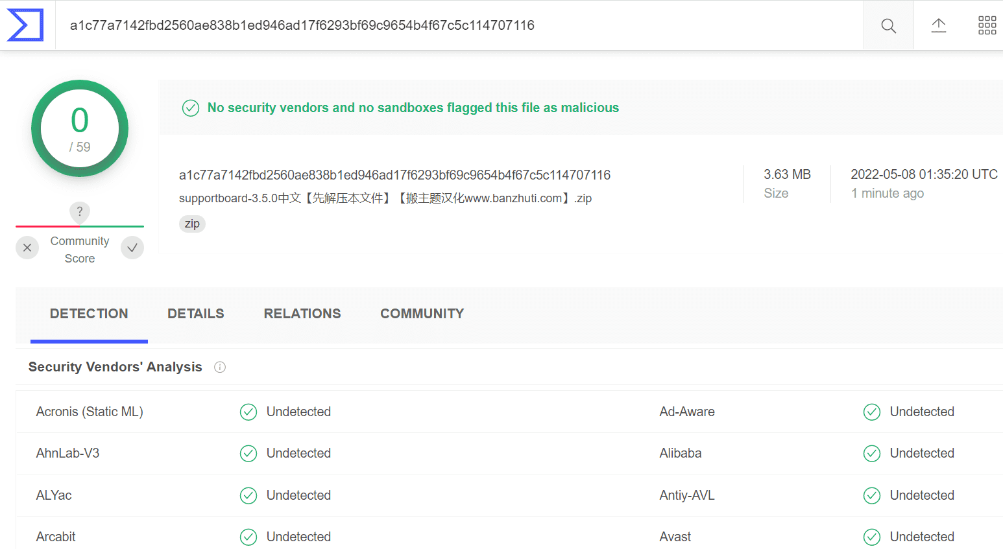
Task: Select the Avast vendor name
Action: coord(675,537)
